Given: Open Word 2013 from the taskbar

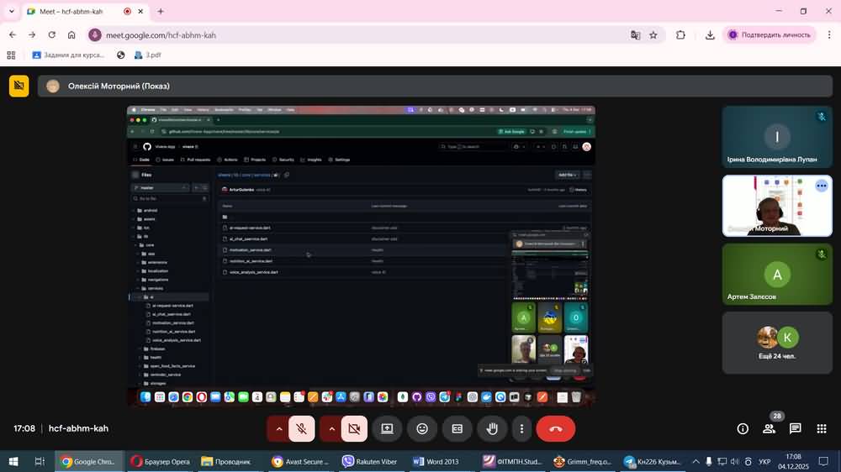Looking at the screenshot, I should point(436,461).
